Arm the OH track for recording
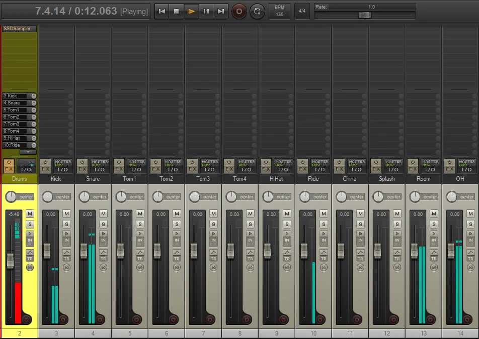479x339 pixels. [467, 319]
